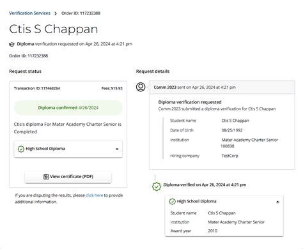Select Order ID 117232388 breadcrumb item
This screenshot has height=249, width=303.
(x=81, y=13)
